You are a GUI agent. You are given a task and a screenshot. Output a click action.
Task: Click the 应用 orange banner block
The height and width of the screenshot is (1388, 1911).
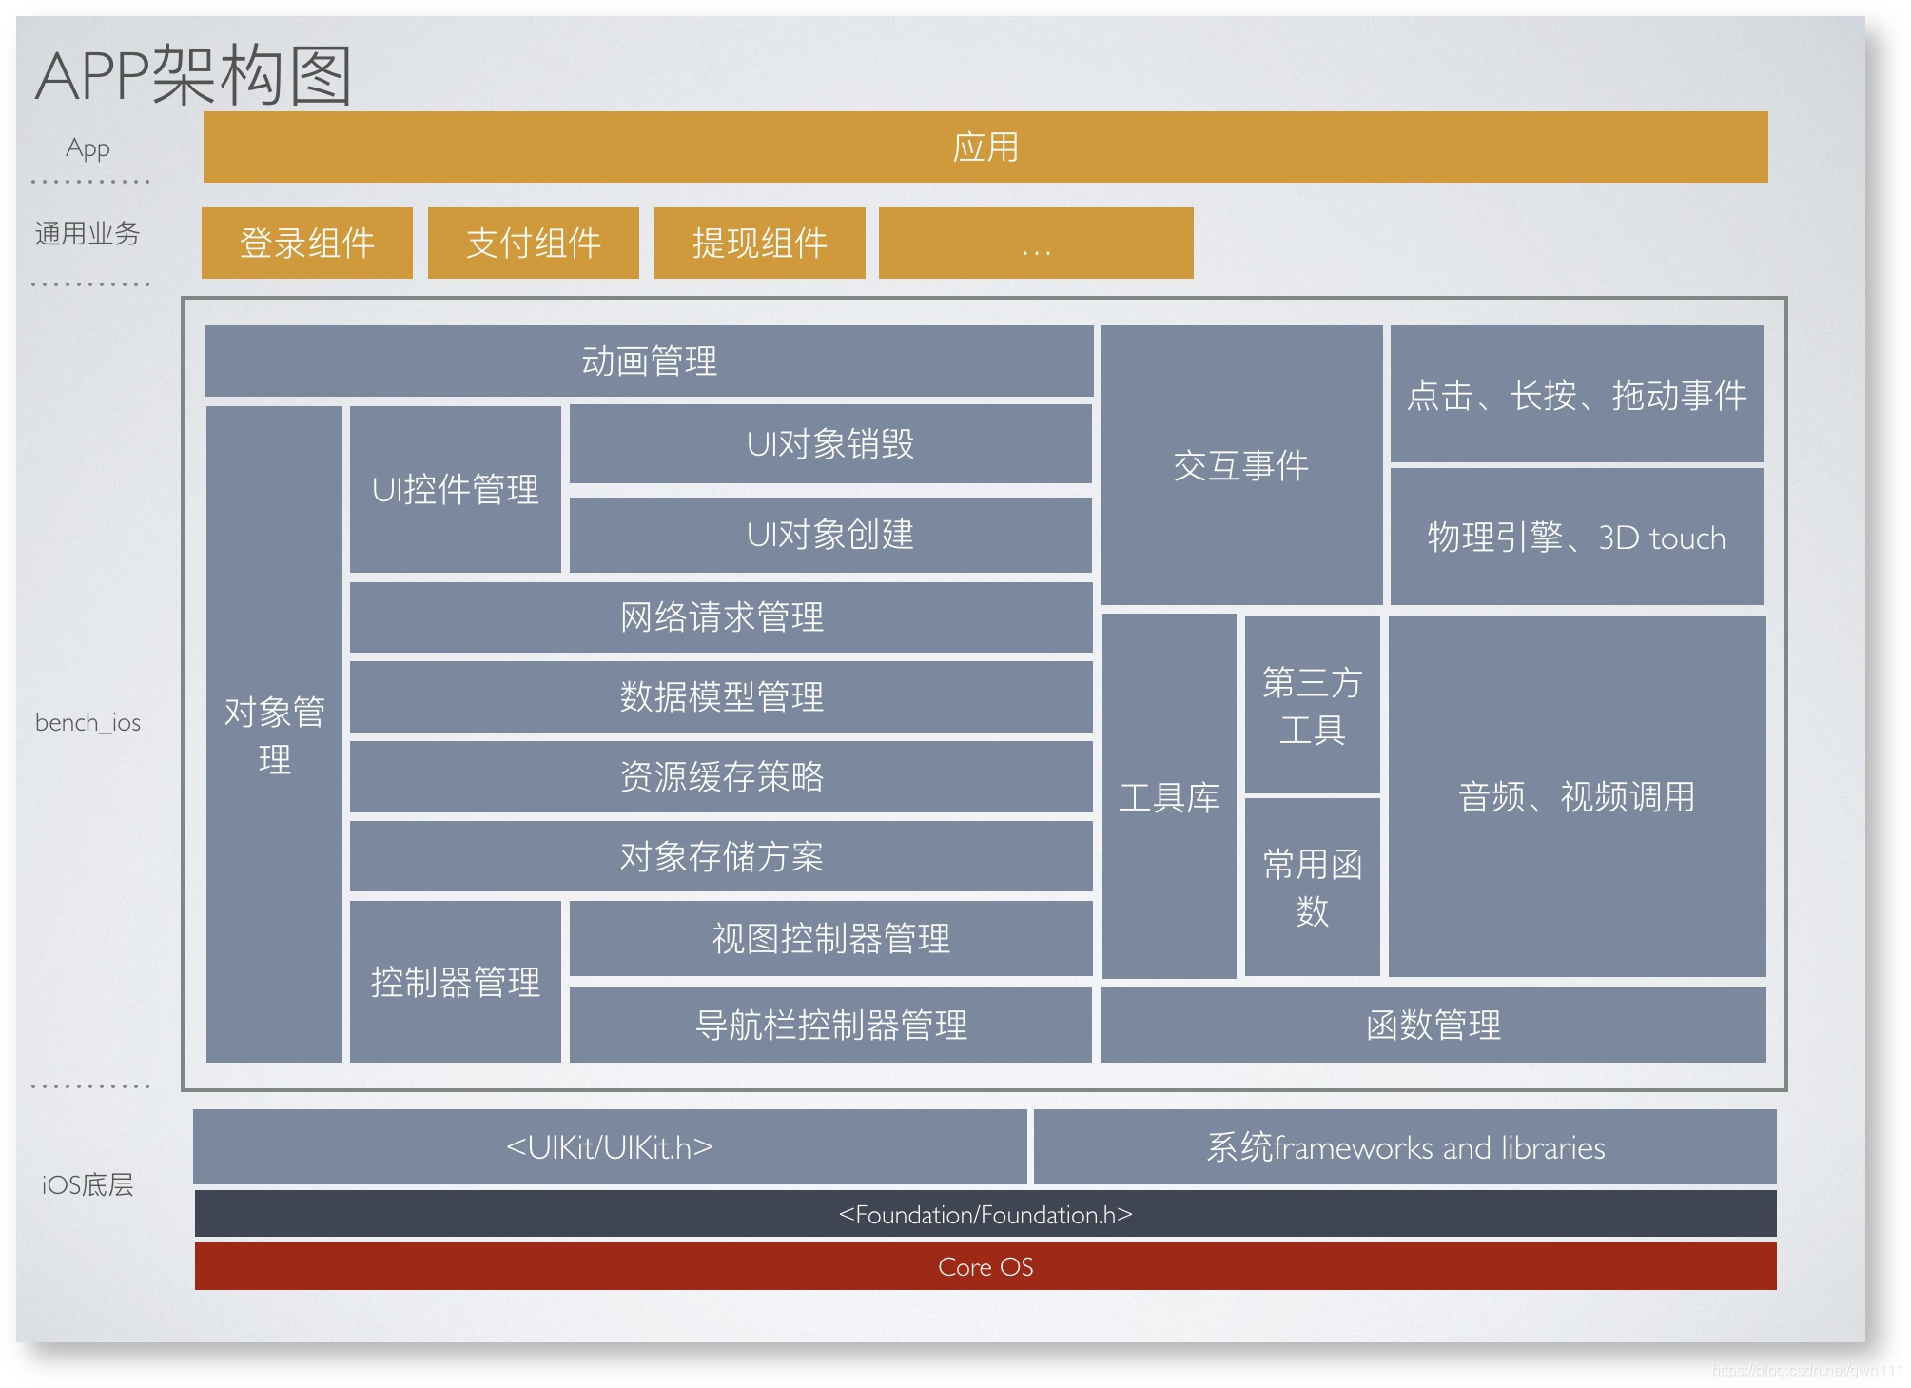pos(985,147)
